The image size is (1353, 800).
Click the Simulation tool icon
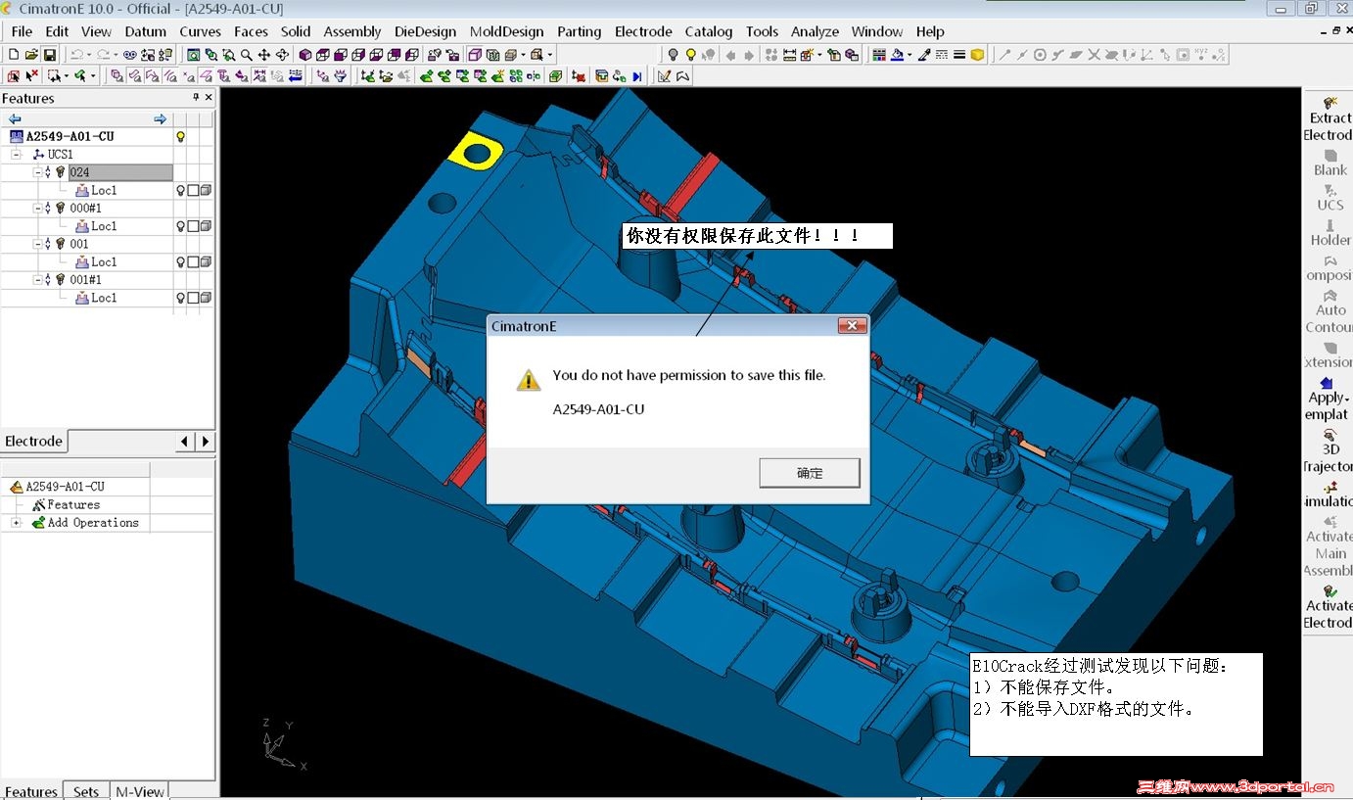tap(1329, 494)
